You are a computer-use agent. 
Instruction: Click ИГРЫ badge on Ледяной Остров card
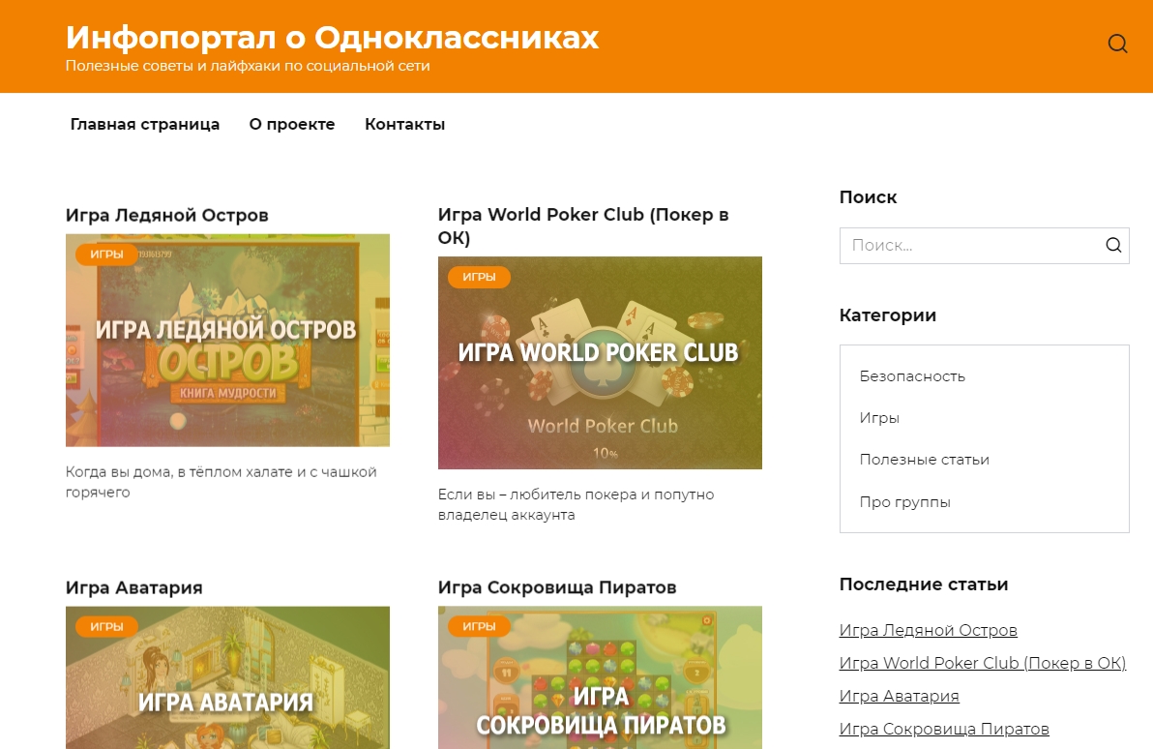106,255
